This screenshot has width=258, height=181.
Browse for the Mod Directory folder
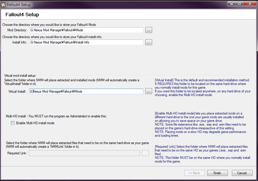[149, 30]
